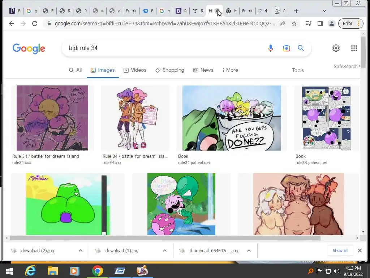Open the media controls icon in the toolbar
Image resolution: width=370 pixels, height=278 pixels.
tap(308, 24)
